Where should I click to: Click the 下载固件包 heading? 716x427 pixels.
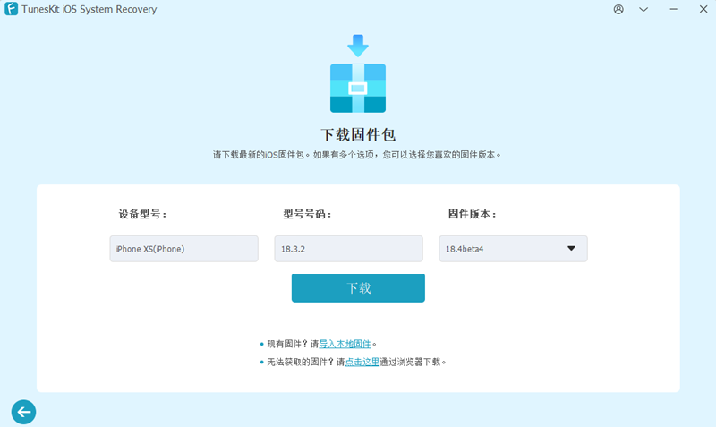pyautogui.click(x=358, y=134)
